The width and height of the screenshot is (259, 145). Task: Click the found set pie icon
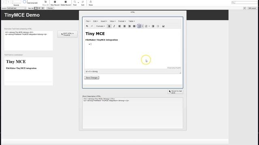(x=24, y=2)
